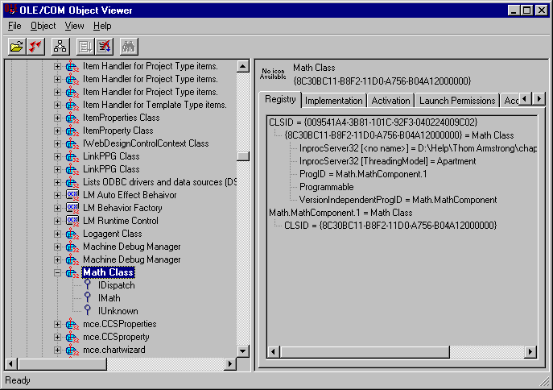The image size is (553, 390).
Task: Select the IDispatch interface icon
Action: pos(87,285)
